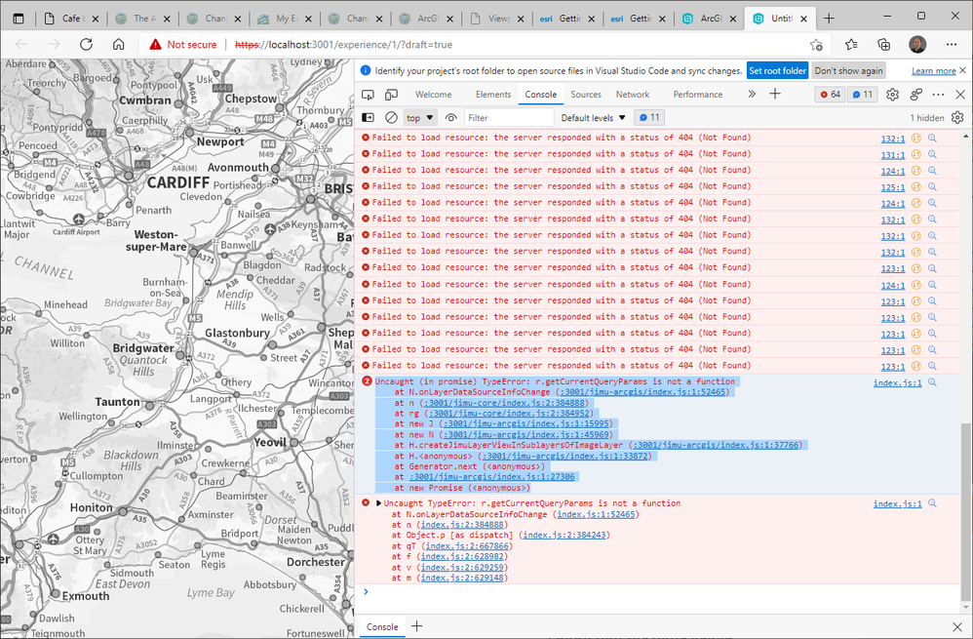The width and height of the screenshot is (973, 639).
Task: Click the Don't show again button
Action: coord(848,70)
